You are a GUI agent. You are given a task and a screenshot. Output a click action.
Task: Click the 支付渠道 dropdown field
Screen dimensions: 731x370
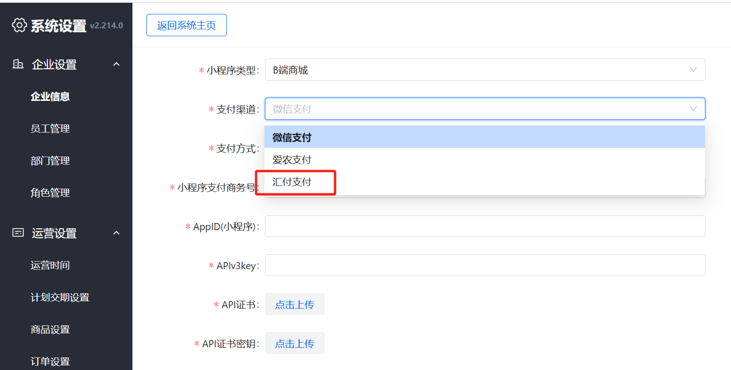coord(485,109)
